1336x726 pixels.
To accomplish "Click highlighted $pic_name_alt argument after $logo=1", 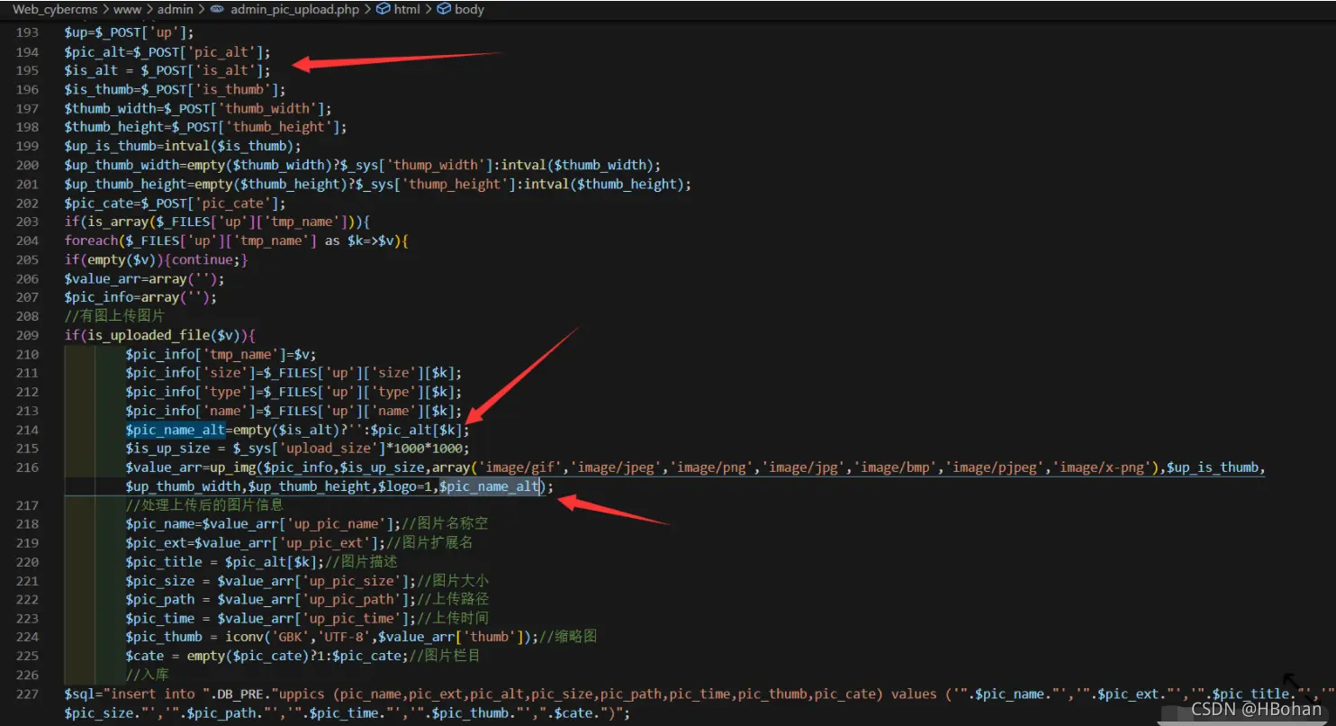I will pyautogui.click(x=489, y=486).
